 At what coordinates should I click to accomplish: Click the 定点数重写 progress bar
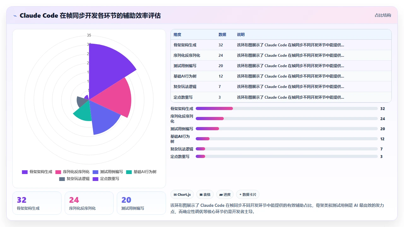pos(287,156)
